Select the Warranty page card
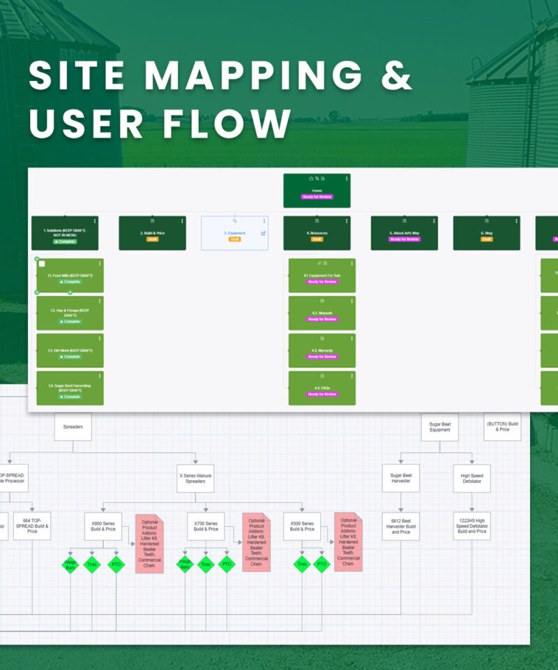The width and height of the screenshot is (558, 670). coord(322,350)
